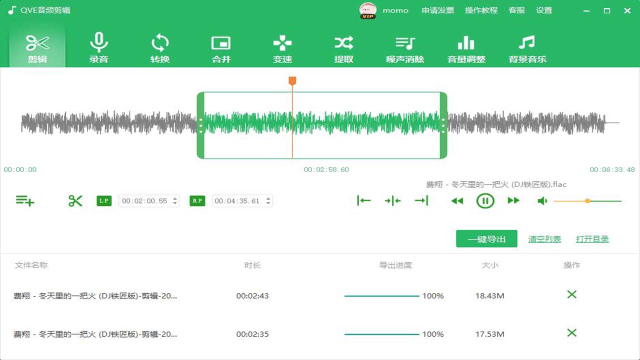Screen dimensions: 640x360
Task: Select the 提取 extract tool
Action: pos(343,47)
